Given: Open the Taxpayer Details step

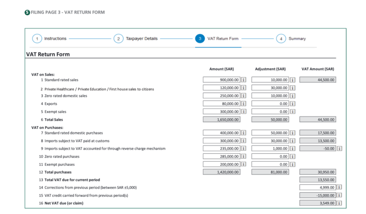Looking at the screenshot, I should (x=118, y=39).
